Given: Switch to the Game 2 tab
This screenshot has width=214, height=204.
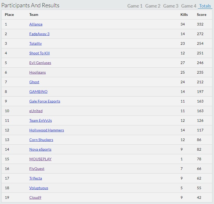Looking at the screenshot, I should coord(153,6).
